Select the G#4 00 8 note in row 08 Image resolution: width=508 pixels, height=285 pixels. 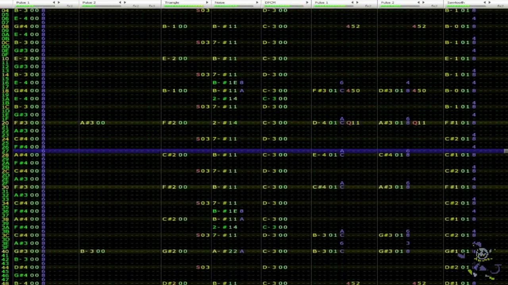[30, 27]
